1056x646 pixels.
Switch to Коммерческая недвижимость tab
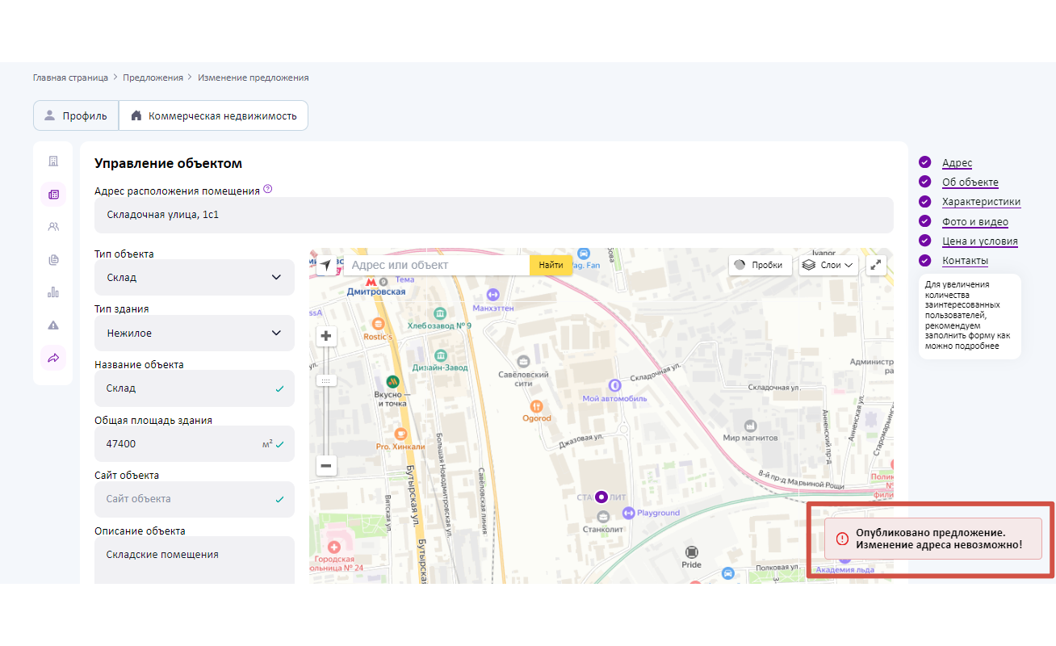(214, 115)
